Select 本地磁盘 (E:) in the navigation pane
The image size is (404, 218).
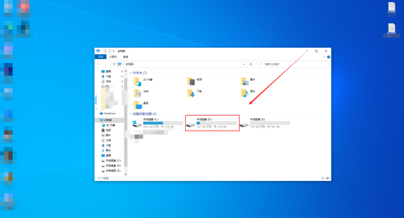(111, 170)
